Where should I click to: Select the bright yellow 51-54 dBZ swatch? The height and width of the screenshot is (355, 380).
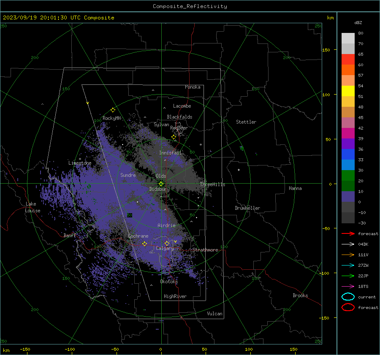[x=348, y=91]
